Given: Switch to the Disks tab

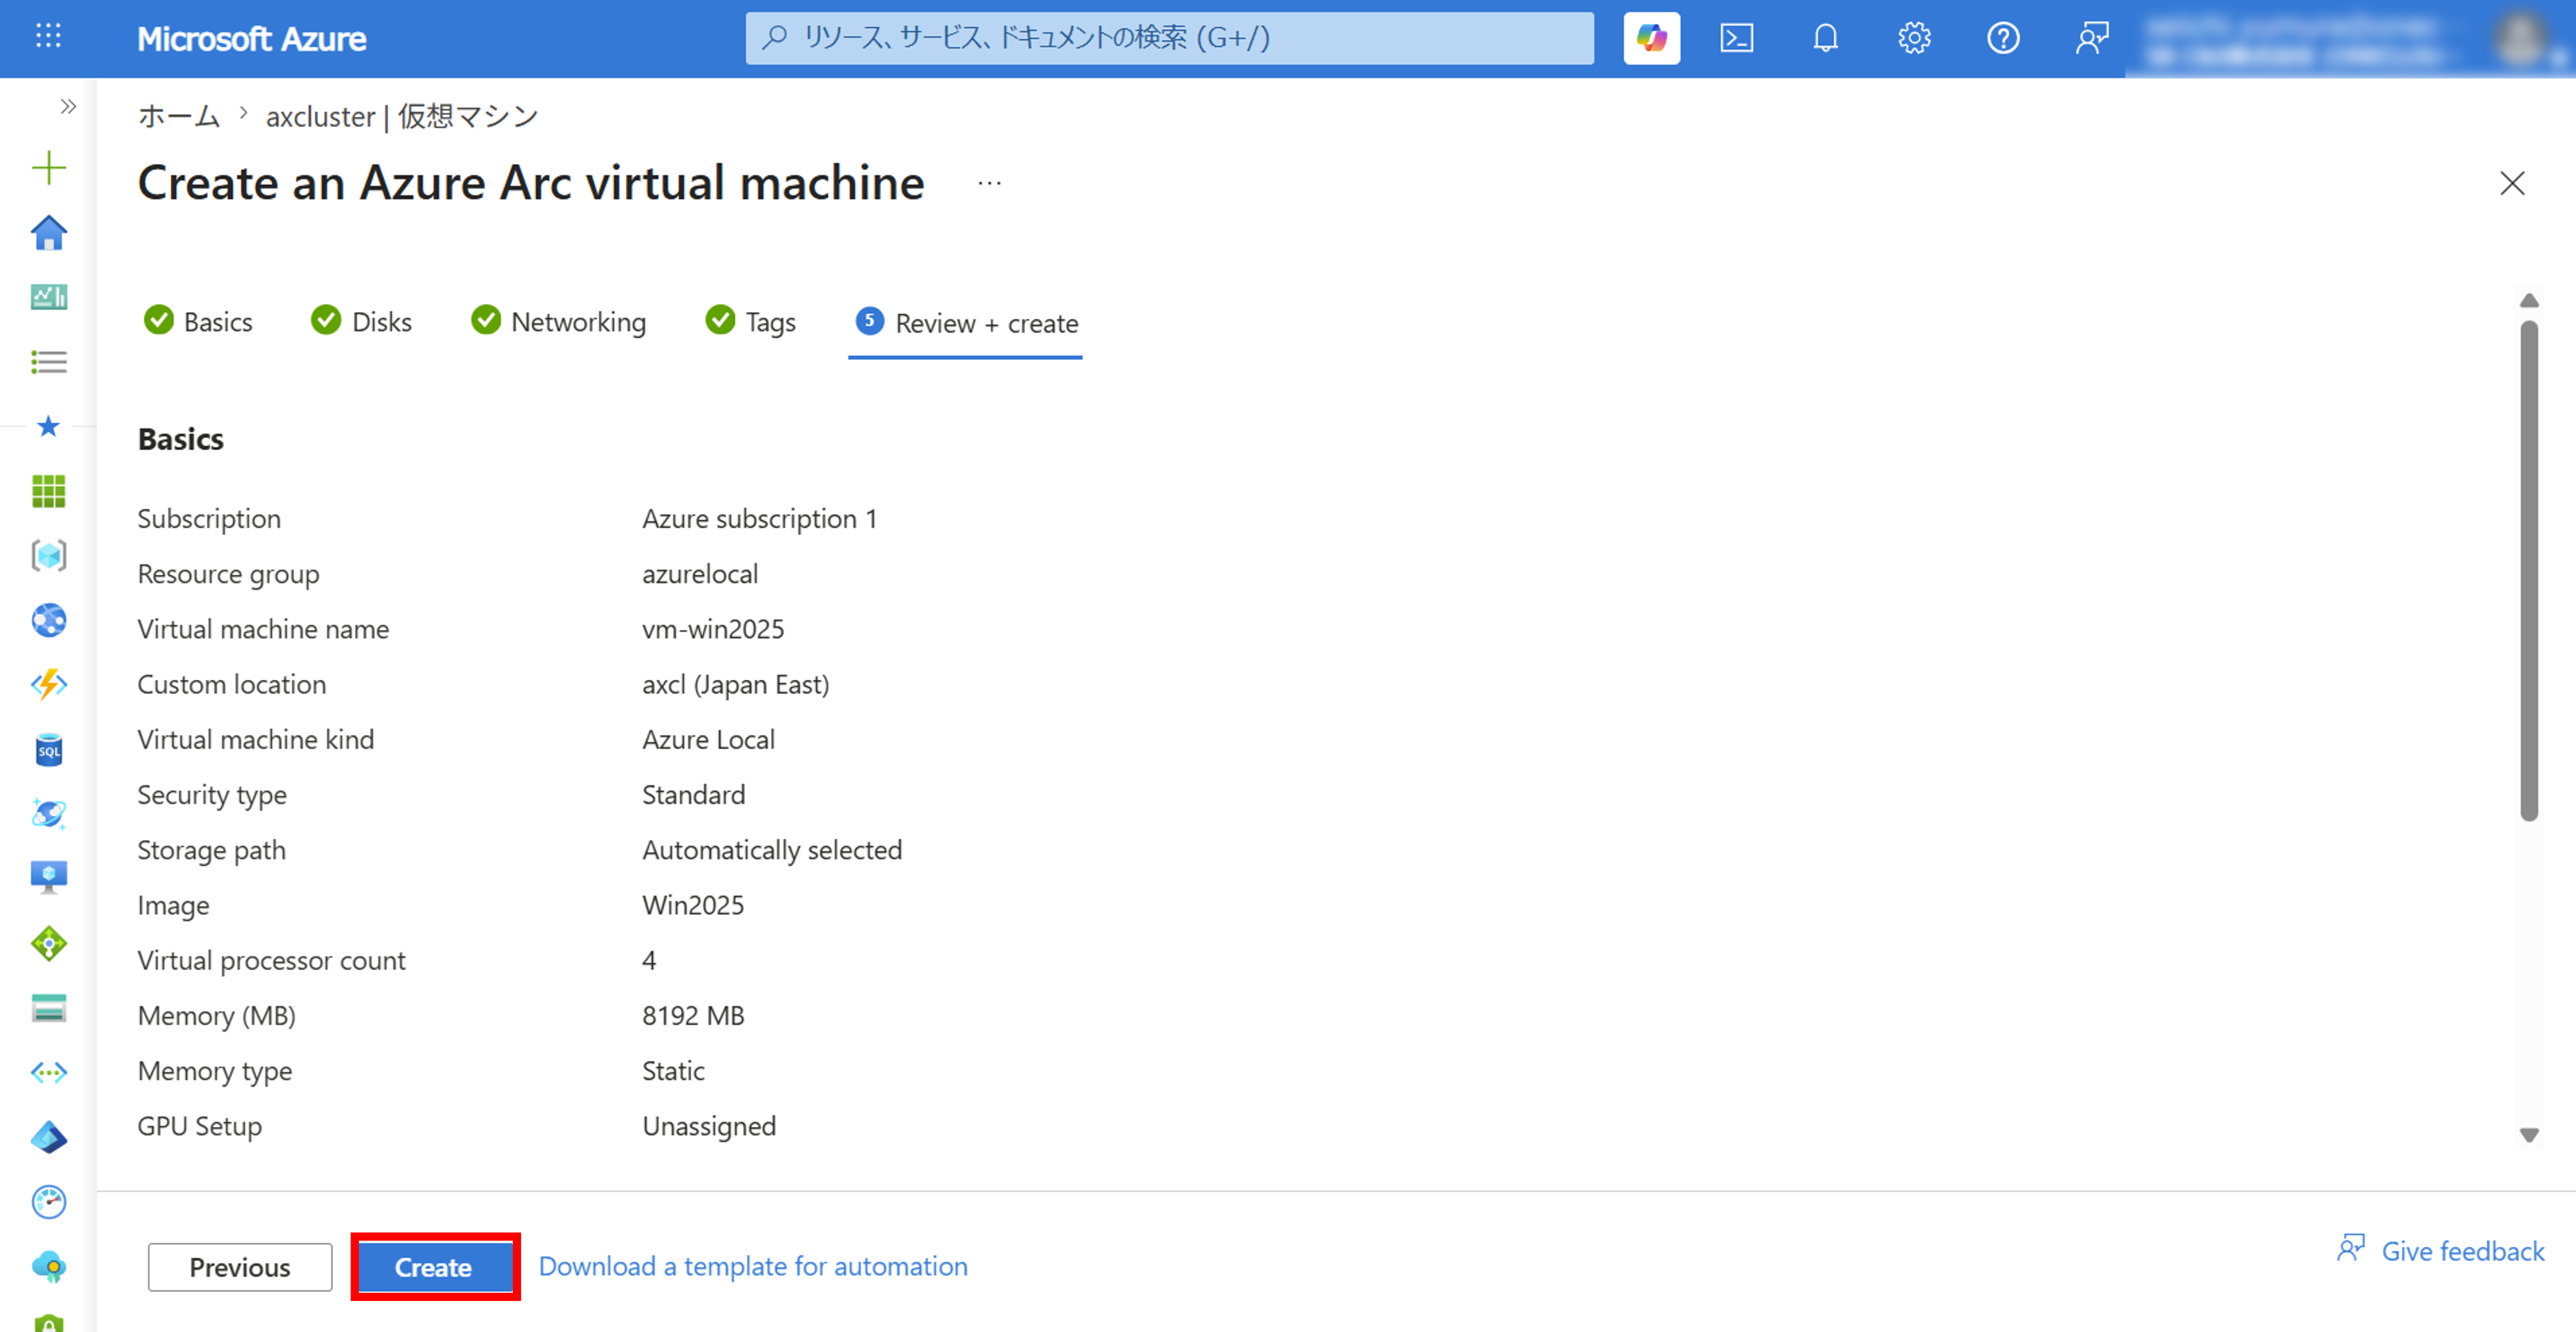Looking at the screenshot, I should click(x=361, y=321).
